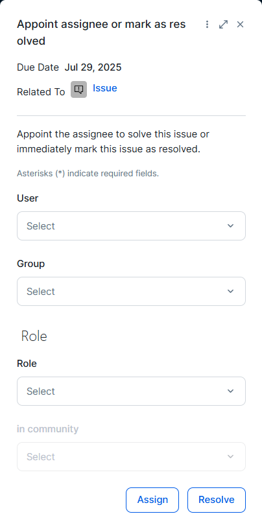Click the chevron arrow in Group field
262x525 pixels.
click(230, 291)
